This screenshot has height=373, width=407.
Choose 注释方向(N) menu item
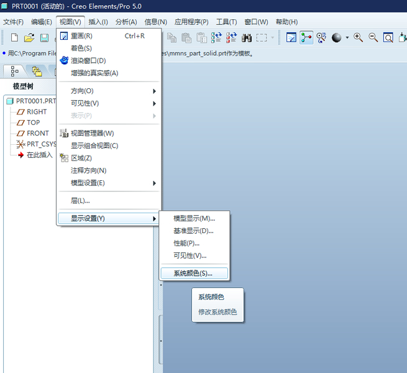pos(109,171)
